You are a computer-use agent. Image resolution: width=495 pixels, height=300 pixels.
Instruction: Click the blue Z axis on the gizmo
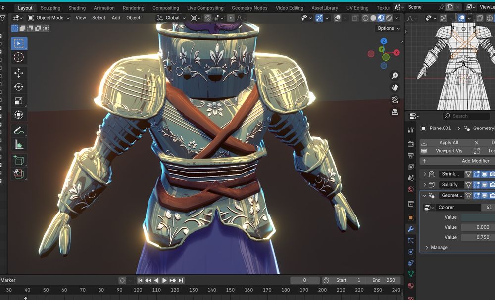click(x=384, y=41)
